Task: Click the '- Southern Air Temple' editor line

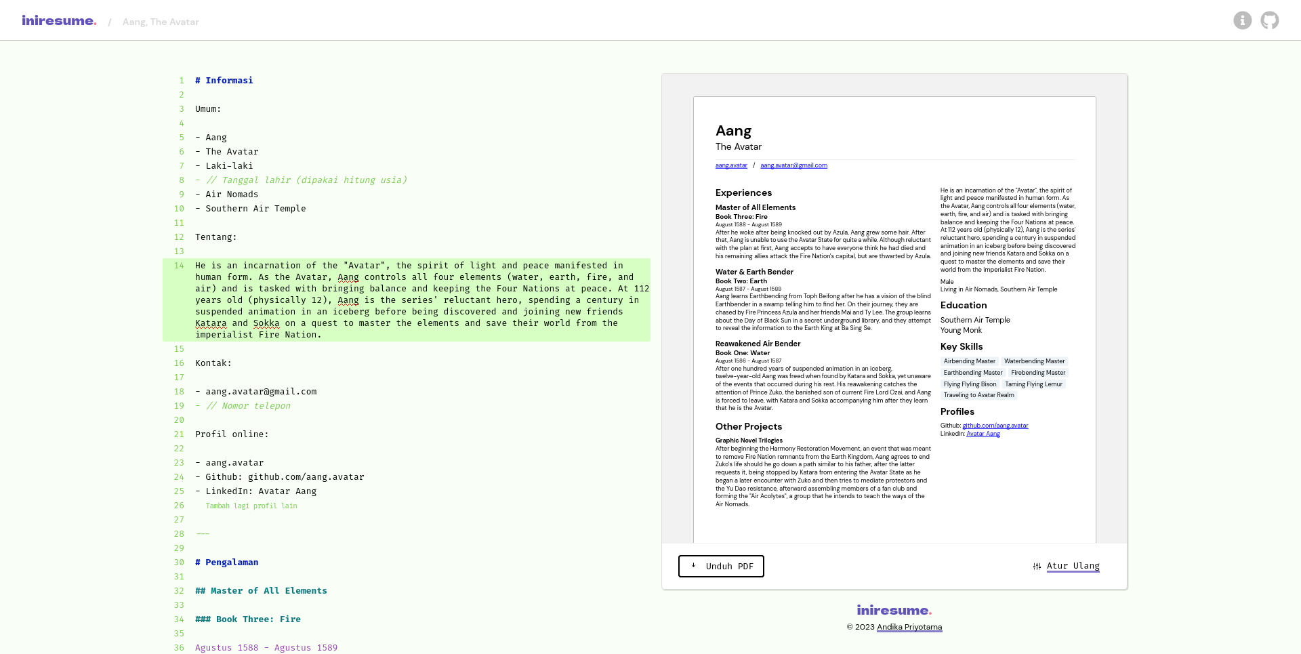Action: pyautogui.click(x=250, y=209)
